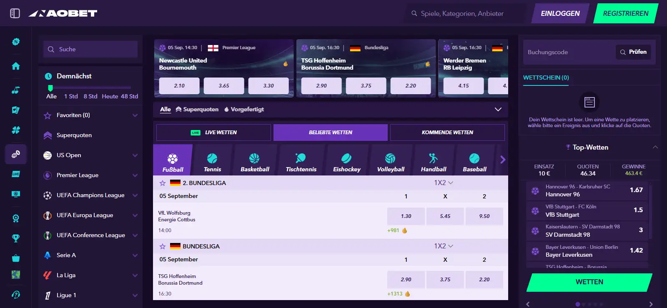Focus the Buchungscode input field
This screenshot has height=308, width=667.
pos(569,52)
